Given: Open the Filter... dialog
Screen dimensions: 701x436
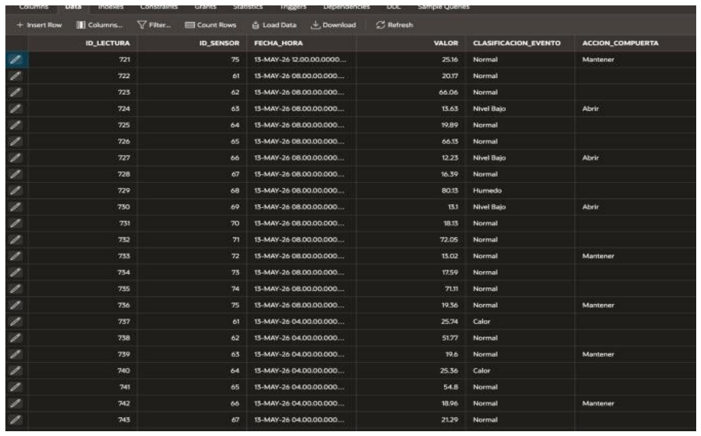Looking at the screenshot, I should [154, 25].
